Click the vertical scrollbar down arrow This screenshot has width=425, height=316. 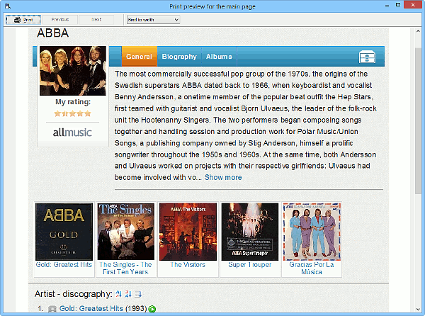418,309
